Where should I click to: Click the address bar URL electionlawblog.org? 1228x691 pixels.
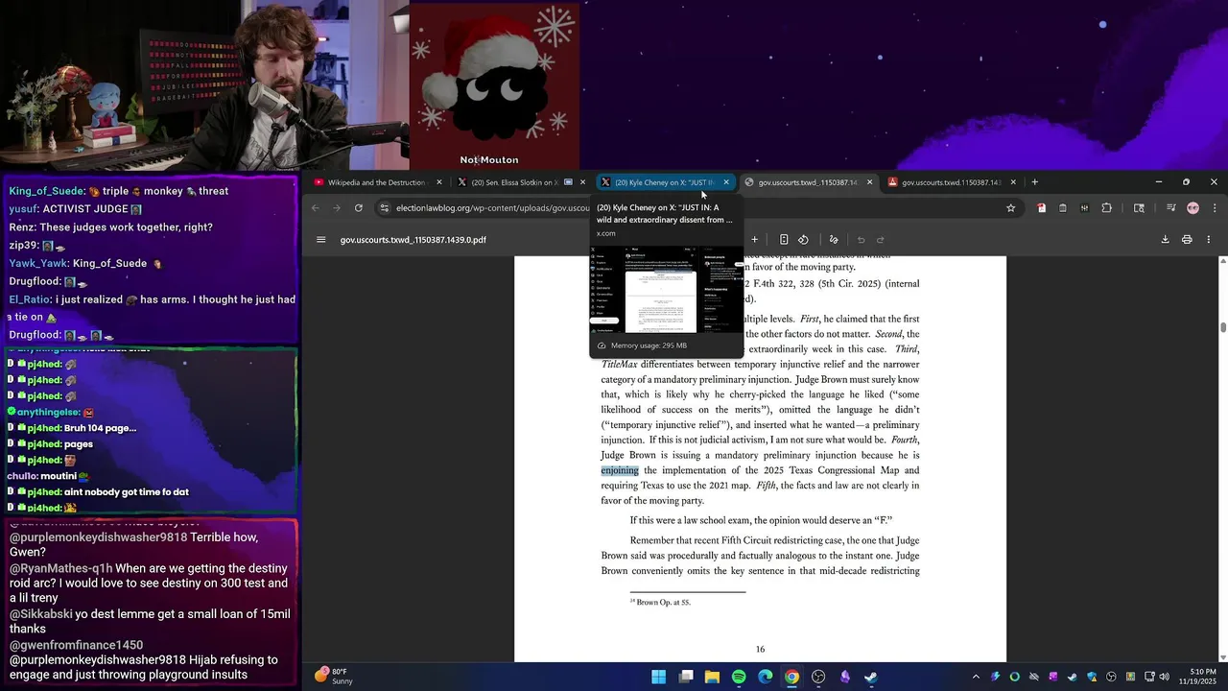(x=493, y=208)
